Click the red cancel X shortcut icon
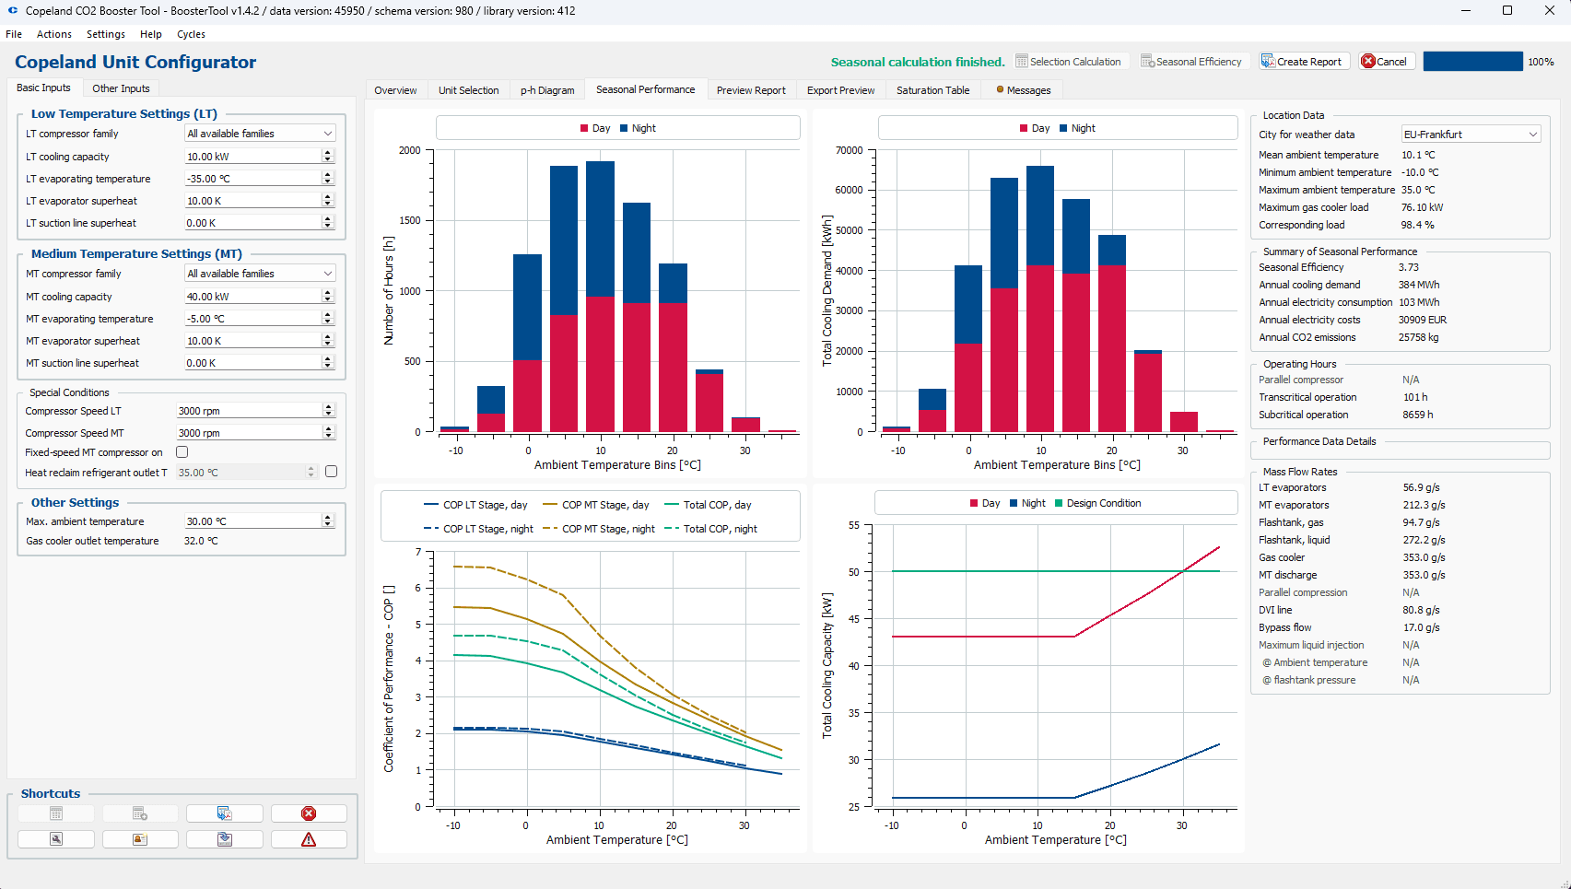1571x889 pixels. [309, 813]
